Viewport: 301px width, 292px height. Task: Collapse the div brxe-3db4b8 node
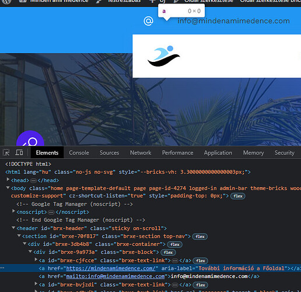tap(24, 244)
